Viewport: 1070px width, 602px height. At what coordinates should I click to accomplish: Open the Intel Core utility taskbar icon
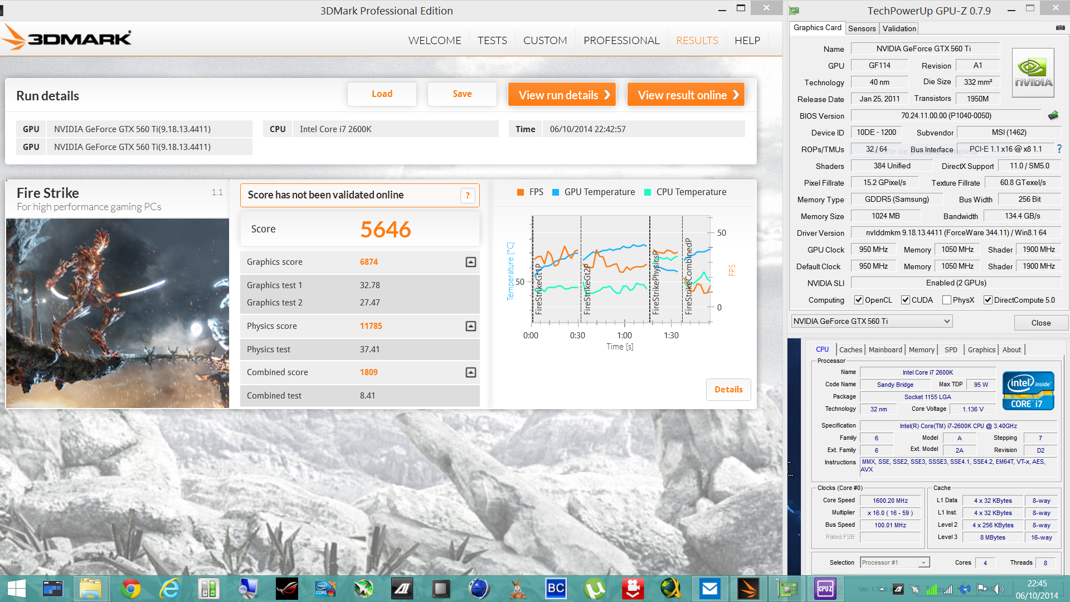point(325,589)
